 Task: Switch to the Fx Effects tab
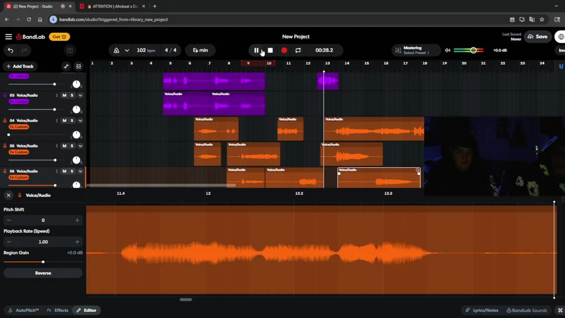click(58, 310)
